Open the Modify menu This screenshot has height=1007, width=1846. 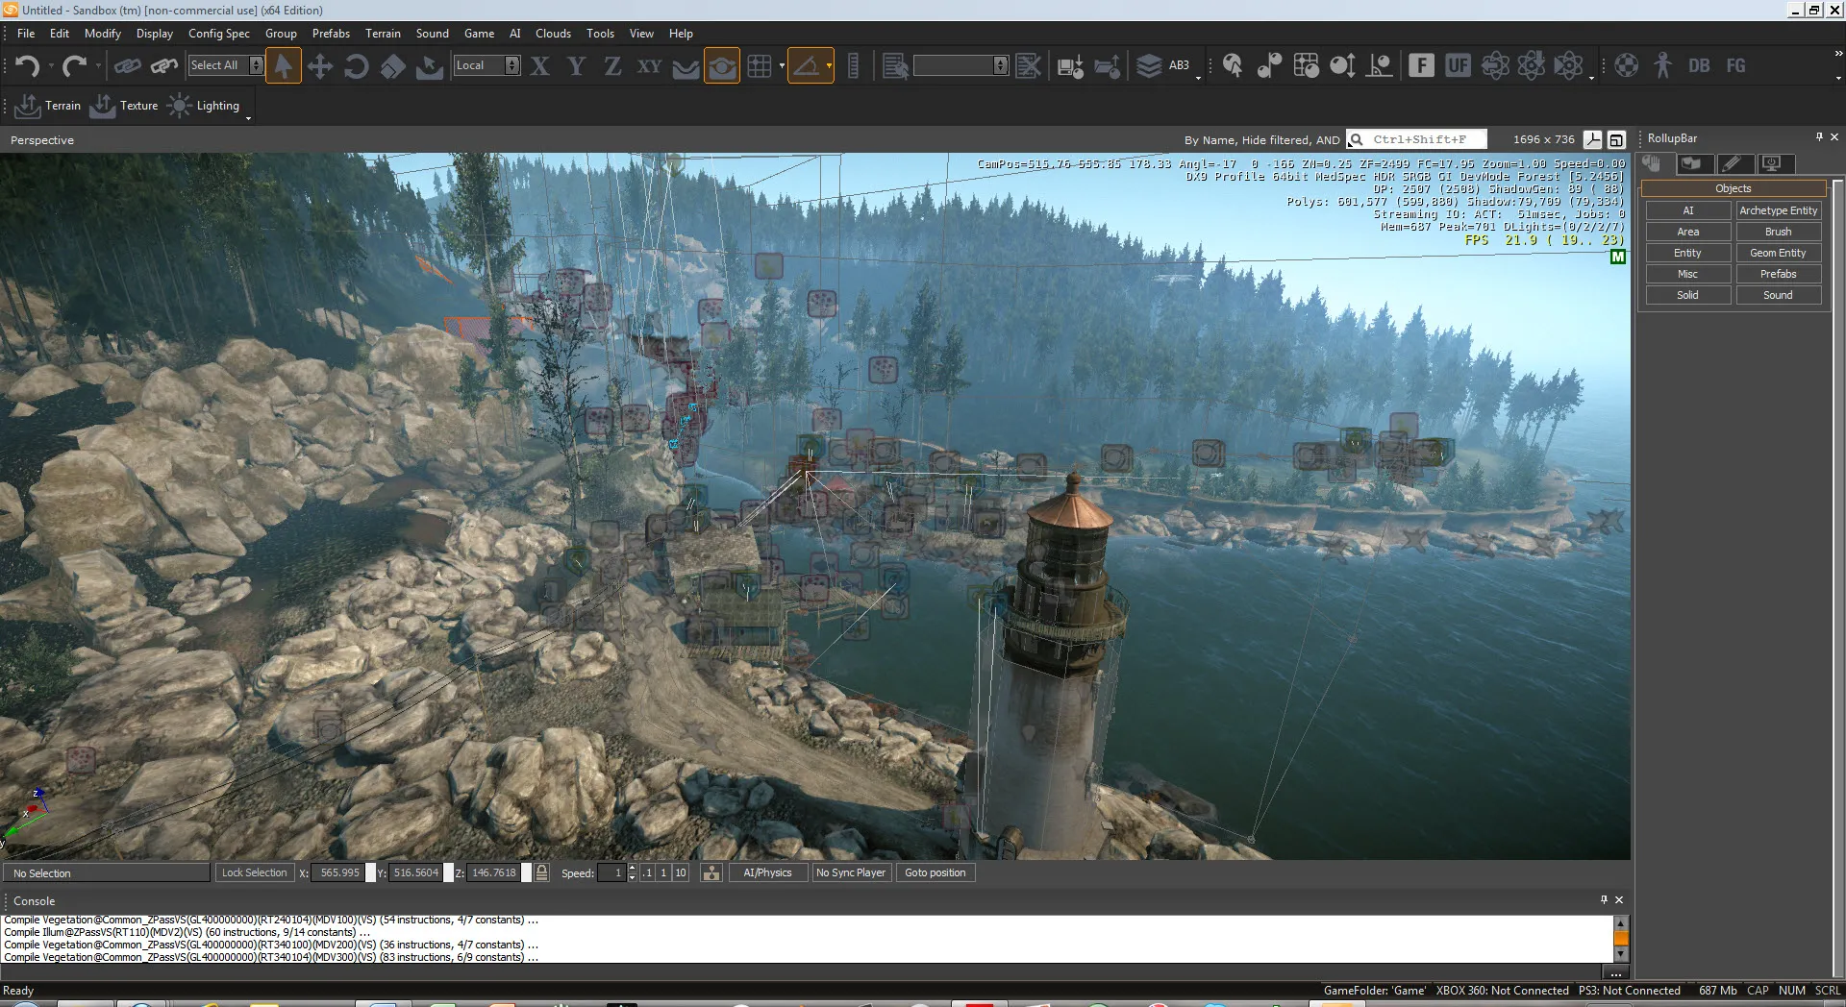pyautogui.click(x=103, y=34)
